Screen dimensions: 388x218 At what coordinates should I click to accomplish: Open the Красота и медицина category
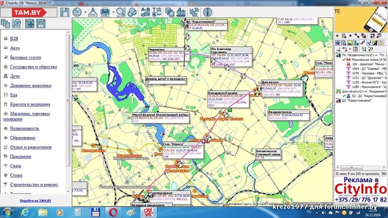pyautogui.click(x=30, y=104)
